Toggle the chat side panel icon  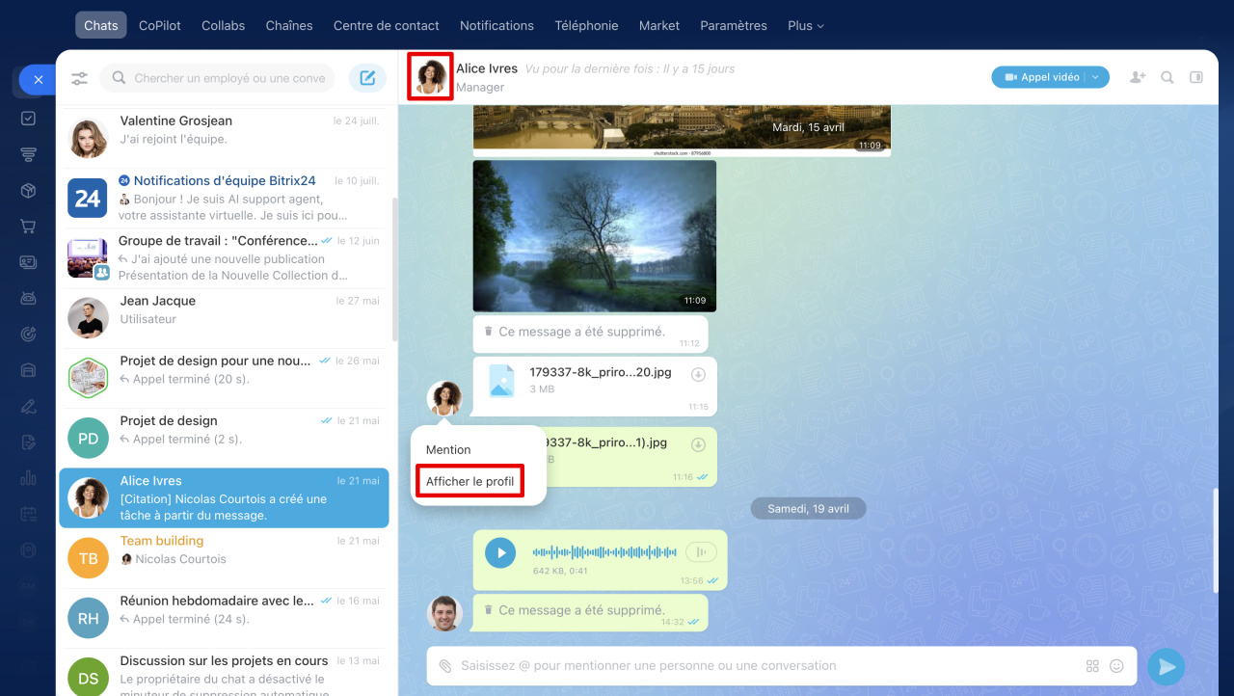[1196, 77]
